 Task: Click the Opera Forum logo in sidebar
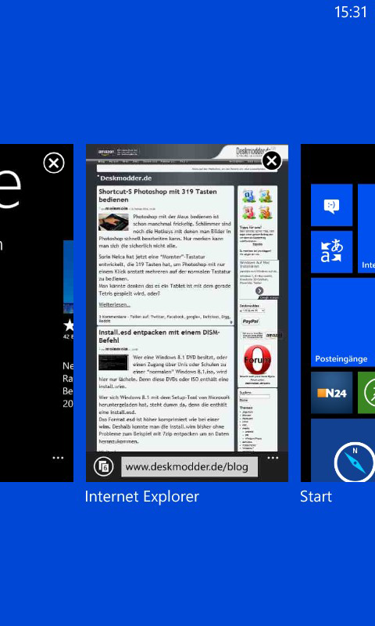258,360
